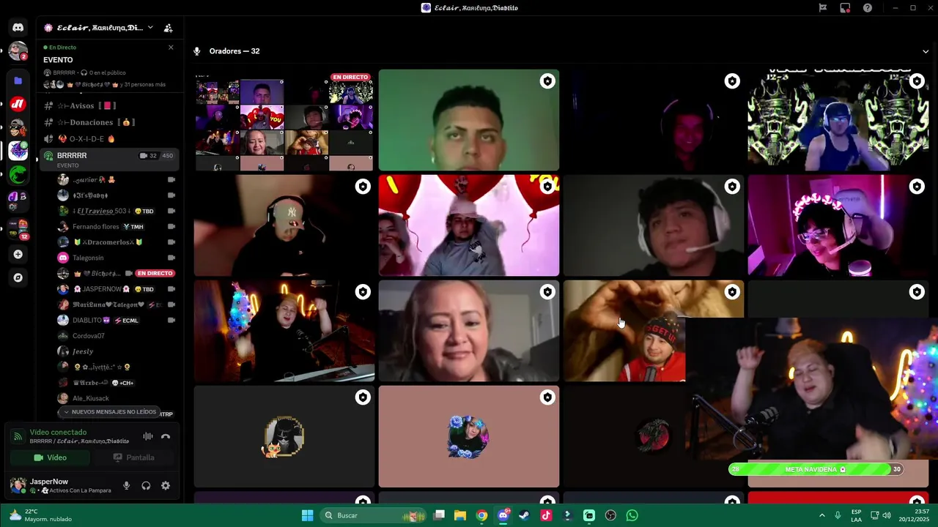Click the 31 personas más event text
Image resolution: width=938 pixels, height=527 pixels.
tap(143, 84)
